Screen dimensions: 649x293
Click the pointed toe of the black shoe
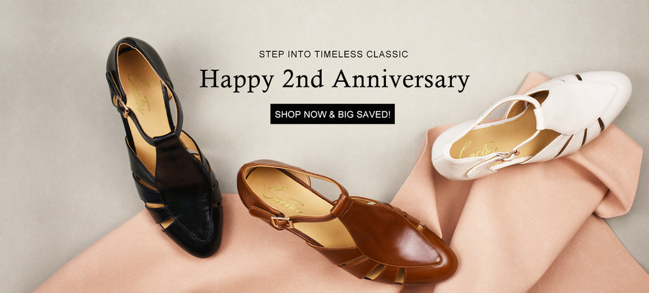[x=195, y=238]
